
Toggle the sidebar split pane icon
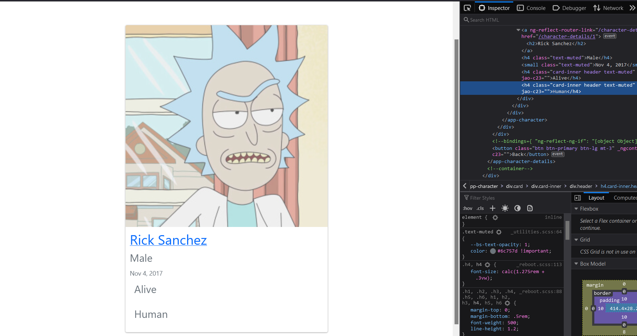pos(578,198)
